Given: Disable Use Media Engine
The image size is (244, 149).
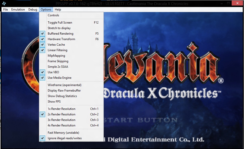Looking at the screenshot, I should click(x=71, y=78).
